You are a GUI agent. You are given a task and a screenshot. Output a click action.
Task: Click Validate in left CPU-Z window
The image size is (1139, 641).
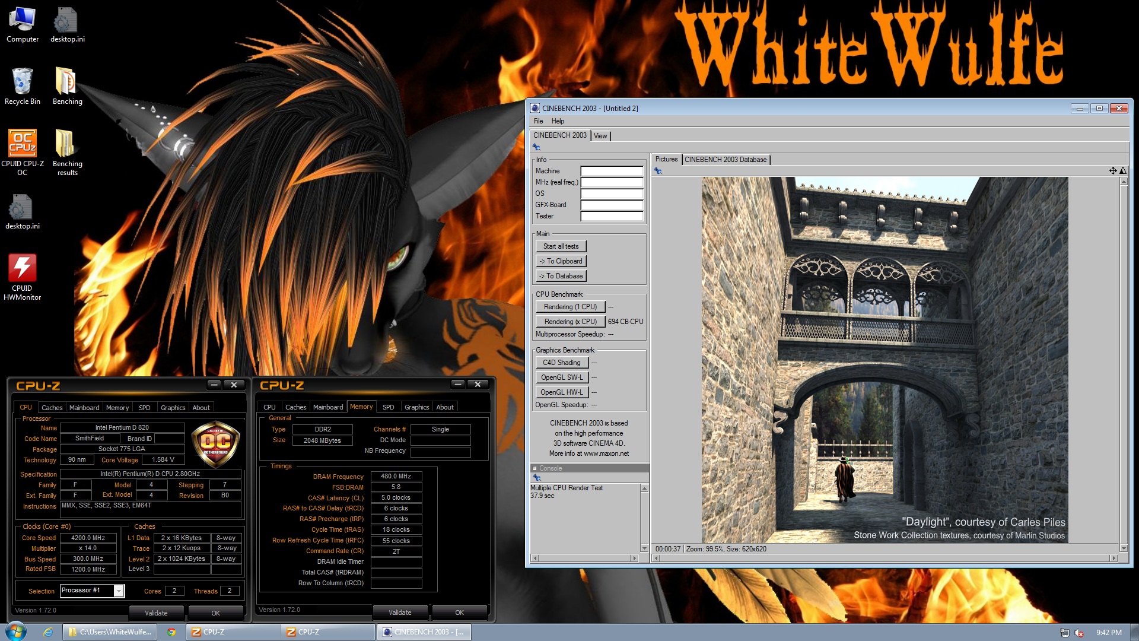tap(156, 613)
